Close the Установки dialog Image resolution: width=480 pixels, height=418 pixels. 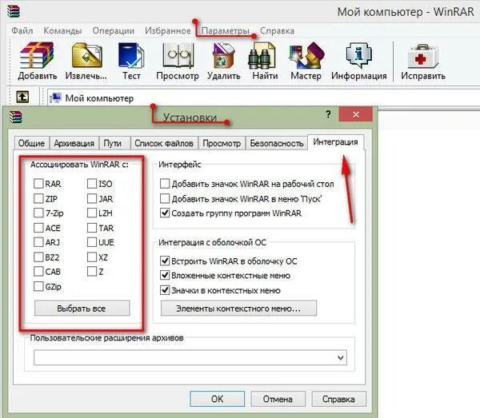(356, 114)
